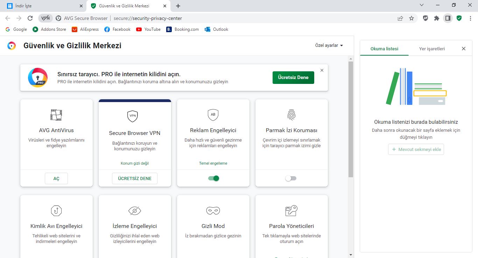Click the İzleme Engelleyici card title

click(x=135, y=226)
